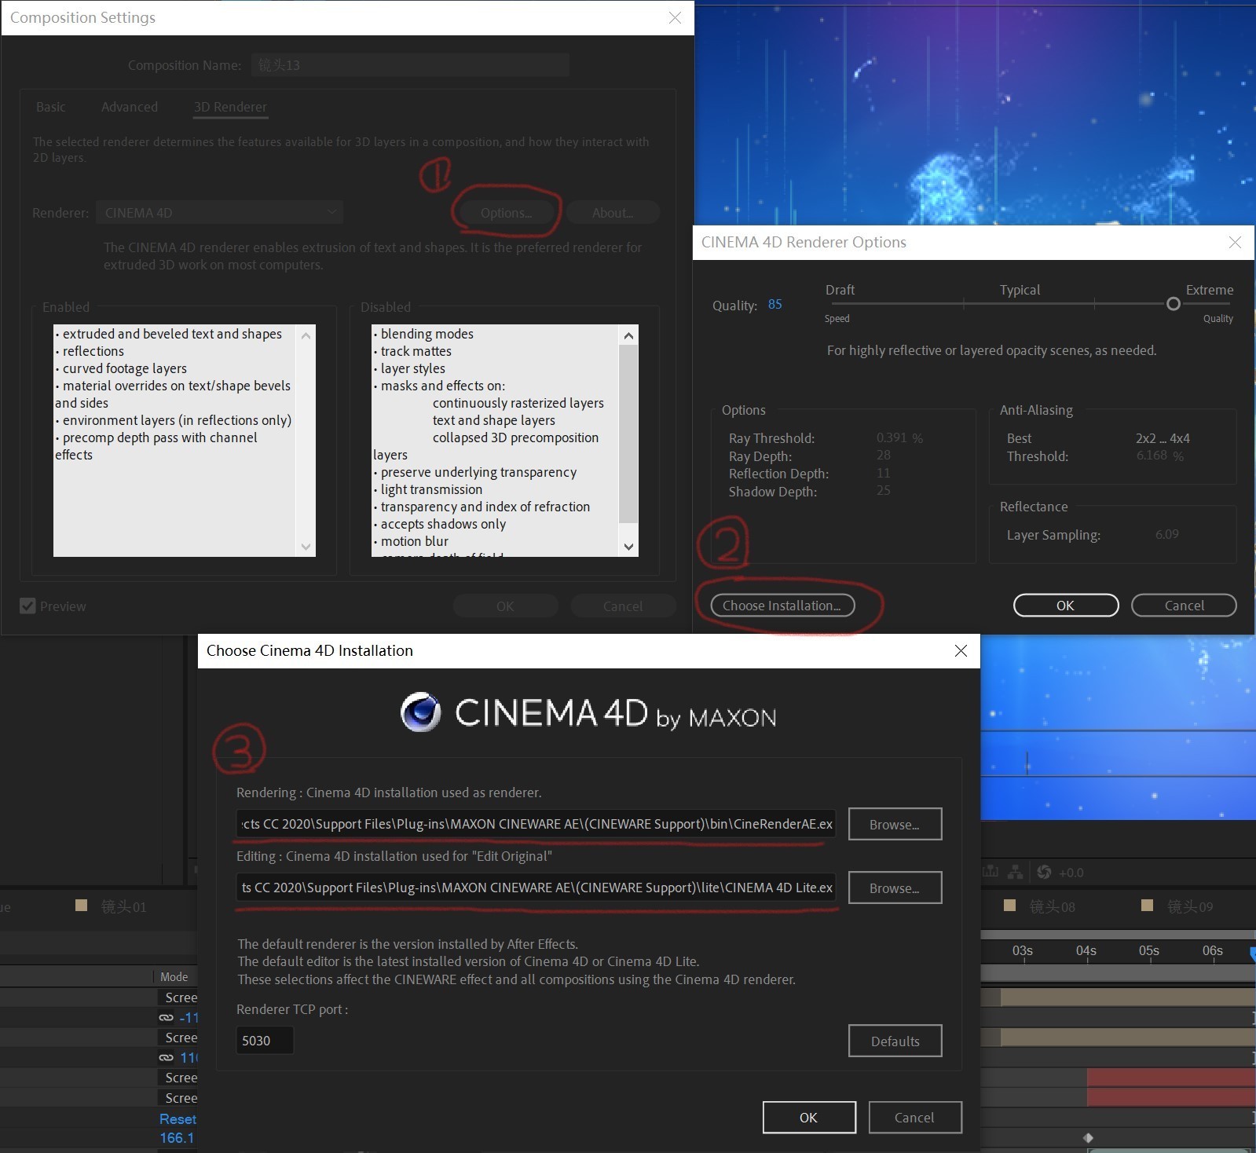
Task: Switch to the Basic tab
Action: (x=51, y=107)
